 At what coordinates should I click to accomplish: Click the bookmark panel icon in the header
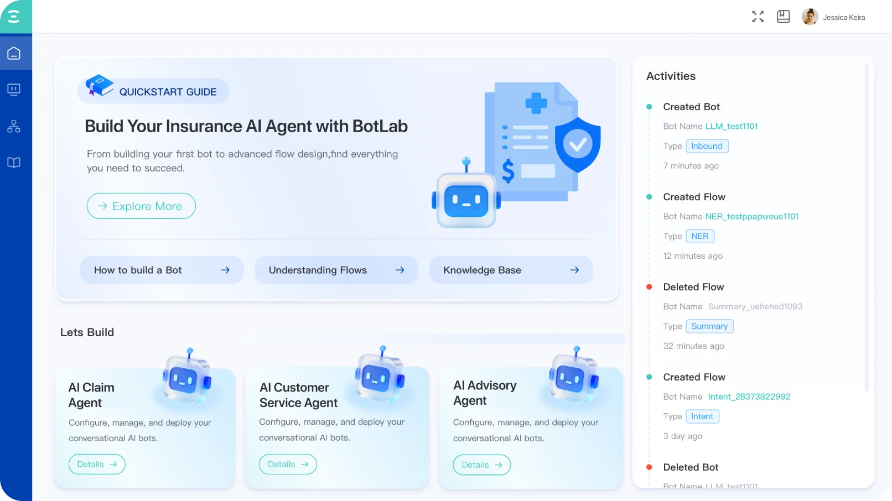coord(783,17)
